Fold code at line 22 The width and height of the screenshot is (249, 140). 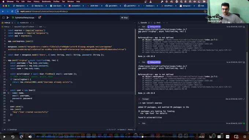point(7,90)
